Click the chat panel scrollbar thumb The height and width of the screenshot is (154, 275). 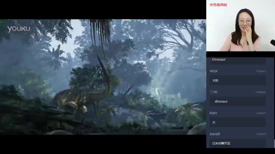(x=274, y=143)
